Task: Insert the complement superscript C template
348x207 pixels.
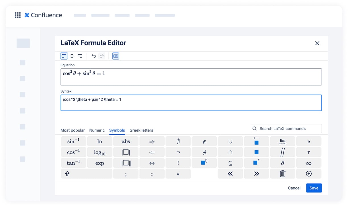Action: point(204,163)
